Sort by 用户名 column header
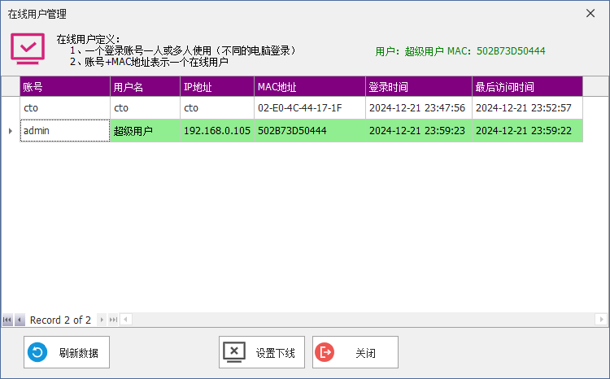Viewport: 610px width, 379px height. click(145, 86)
